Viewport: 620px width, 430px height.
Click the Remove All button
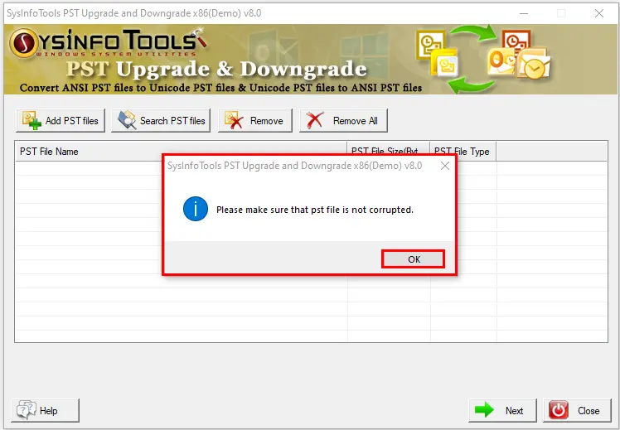343,120
